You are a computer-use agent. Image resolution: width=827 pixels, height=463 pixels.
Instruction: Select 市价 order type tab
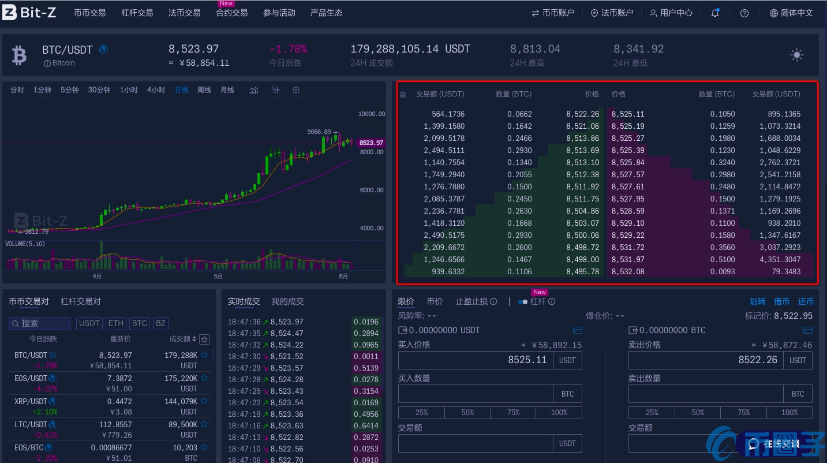(435, 301)
